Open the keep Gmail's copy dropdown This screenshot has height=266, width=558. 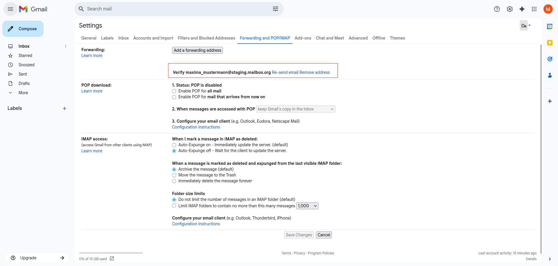click(x=296, y=109)
